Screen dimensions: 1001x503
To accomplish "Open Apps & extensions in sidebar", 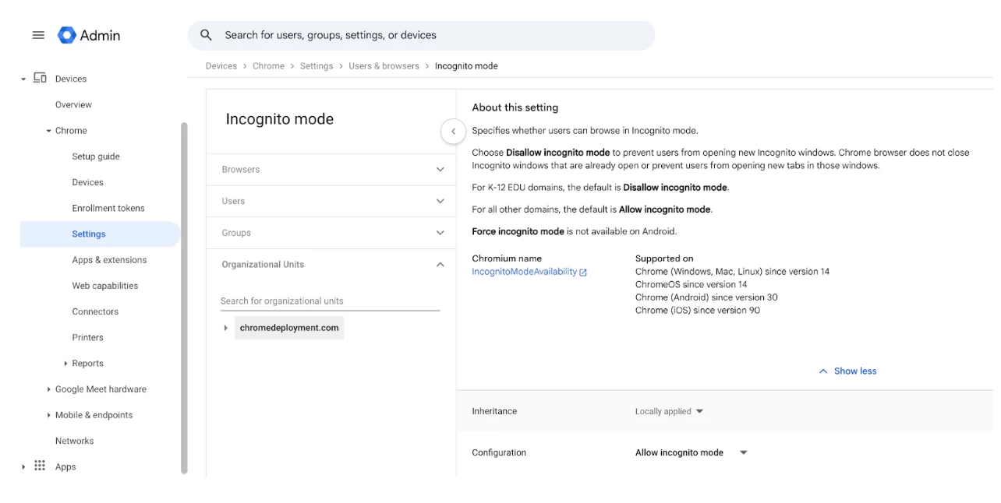I will [x=109, y=260].
